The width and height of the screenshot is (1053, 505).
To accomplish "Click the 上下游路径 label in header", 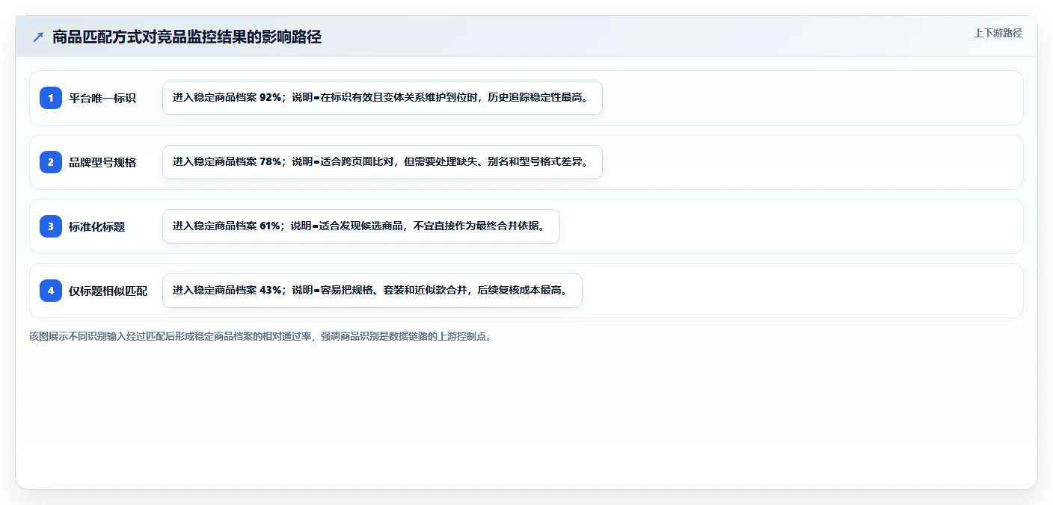I will pos(998,33).
